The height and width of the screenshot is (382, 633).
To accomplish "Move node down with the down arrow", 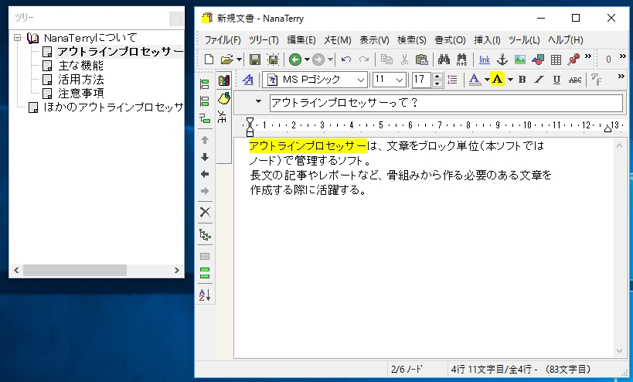I will pos(205,157).
